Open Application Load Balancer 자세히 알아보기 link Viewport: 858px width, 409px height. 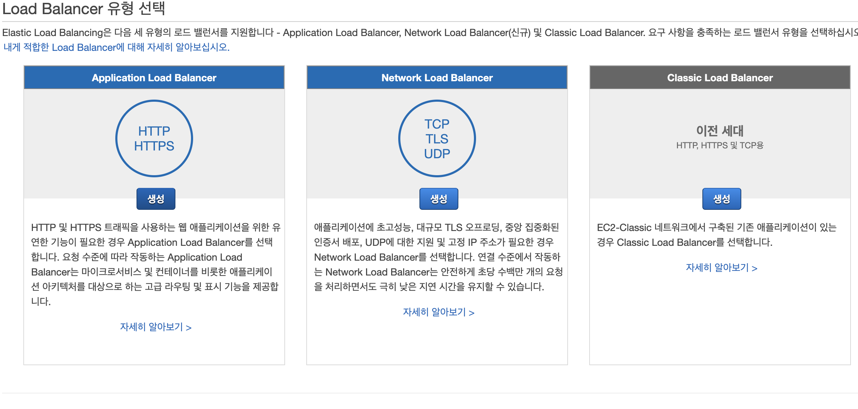click(155, 327)
